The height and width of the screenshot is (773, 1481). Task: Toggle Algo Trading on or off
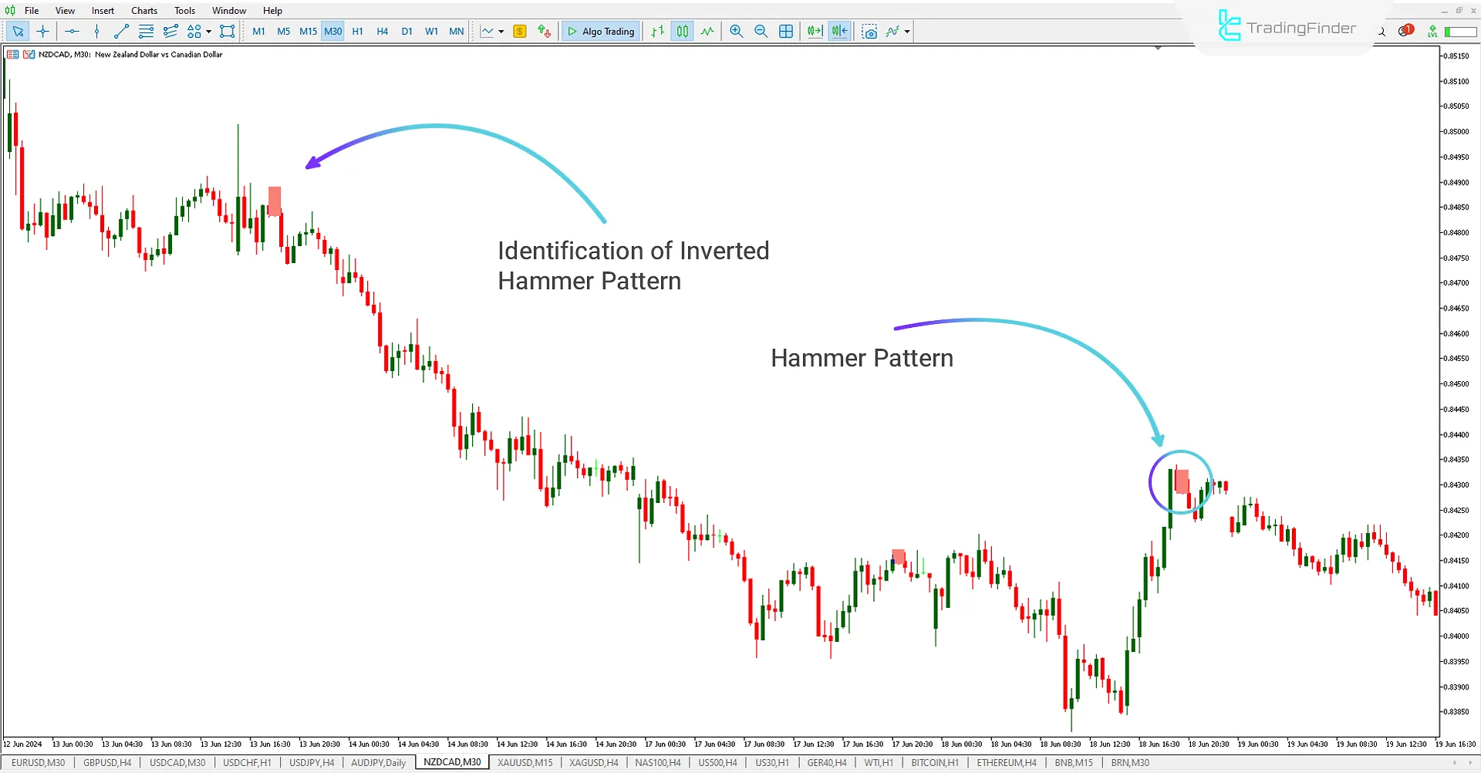coord(601,32)
